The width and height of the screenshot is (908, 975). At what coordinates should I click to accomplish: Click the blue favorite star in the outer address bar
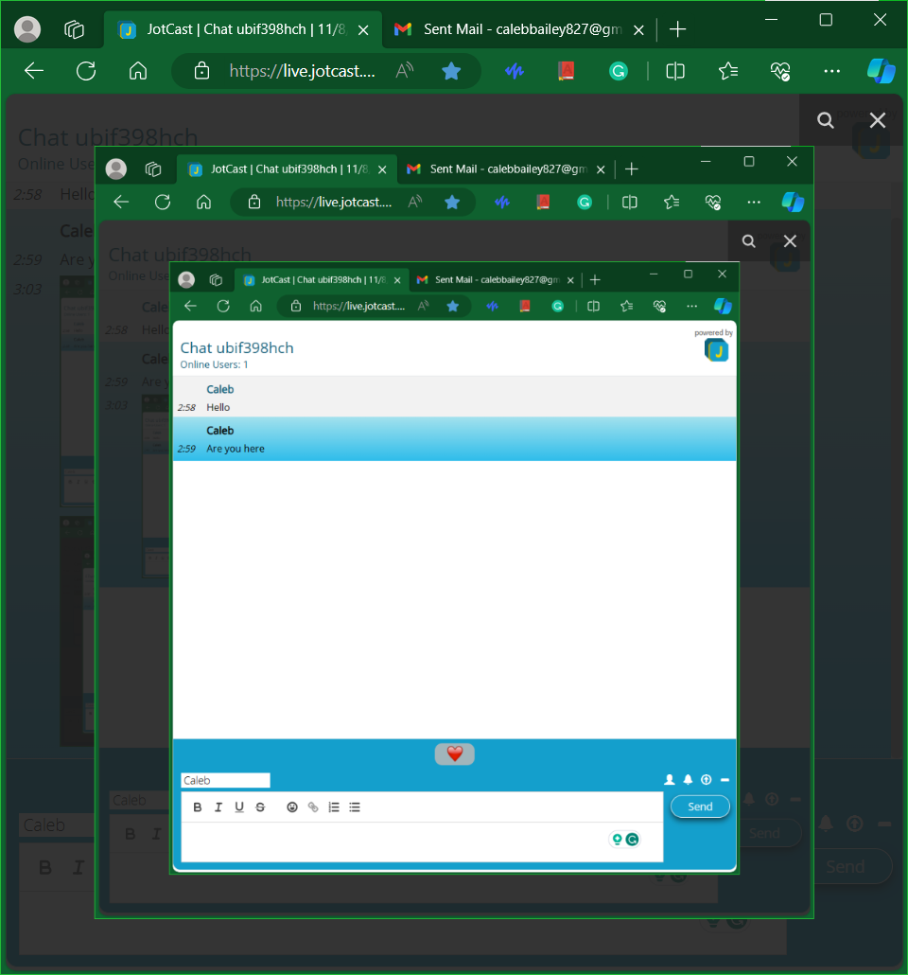(451, 71)
